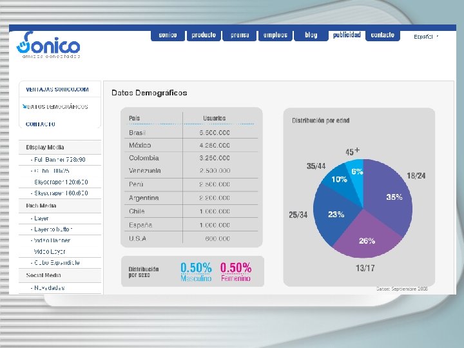Click the Rich Media section header
This screenshot has height=348, width=464.
coord(60,206)
